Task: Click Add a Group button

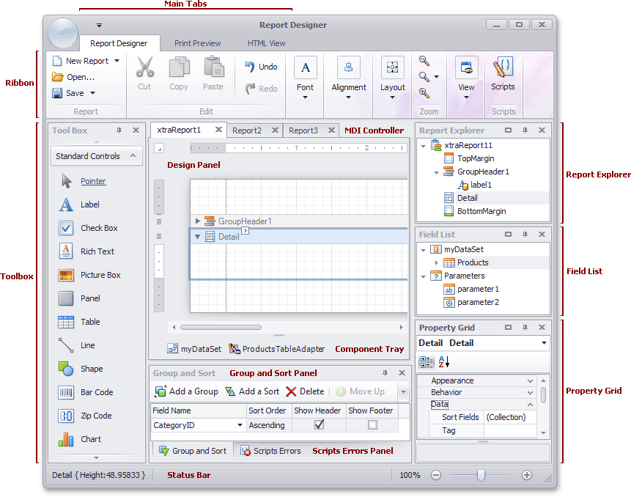Action: point(187,391)
